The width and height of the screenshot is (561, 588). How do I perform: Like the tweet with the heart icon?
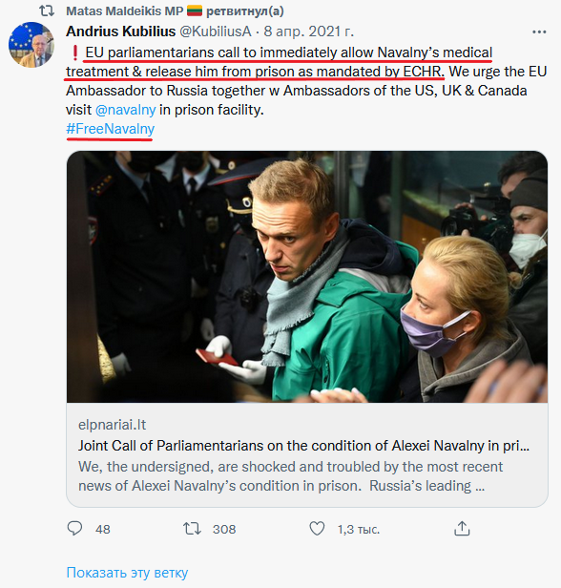pos(317,529)
